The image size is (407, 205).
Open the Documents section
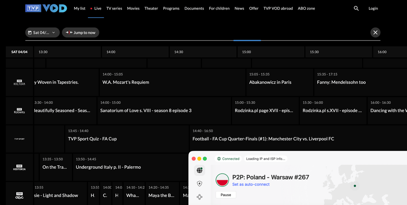[x=194, y=8]
